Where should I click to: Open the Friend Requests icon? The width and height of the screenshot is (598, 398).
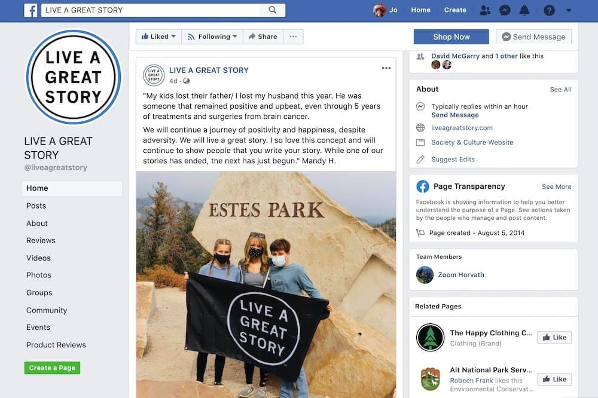(x=485, y=10)
